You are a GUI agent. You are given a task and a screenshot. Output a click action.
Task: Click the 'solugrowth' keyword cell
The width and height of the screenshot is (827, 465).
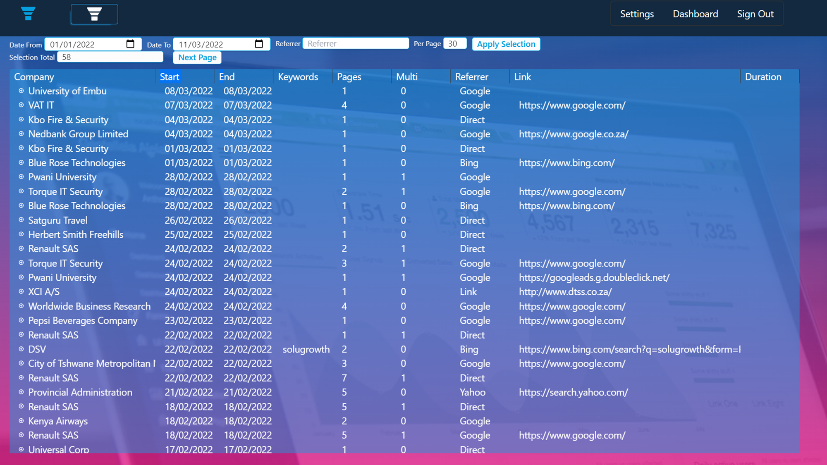tap(306, 349)
